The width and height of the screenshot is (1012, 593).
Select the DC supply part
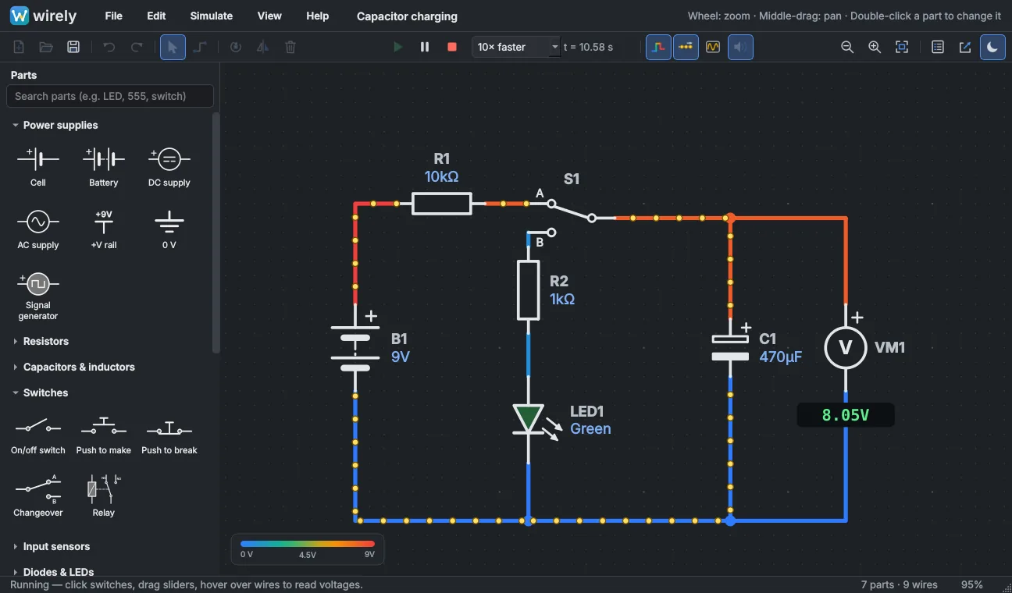click(169, 167)
